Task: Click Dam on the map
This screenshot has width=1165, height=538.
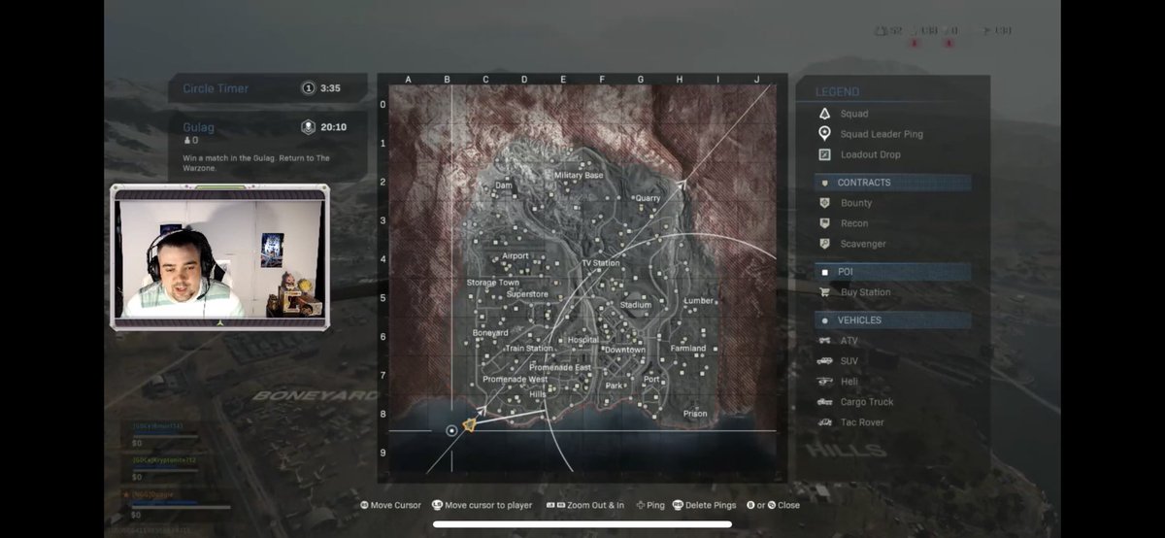Action: point(504,185)
